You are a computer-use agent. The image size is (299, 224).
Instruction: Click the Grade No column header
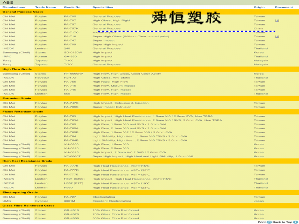click(x=72, y=7)
